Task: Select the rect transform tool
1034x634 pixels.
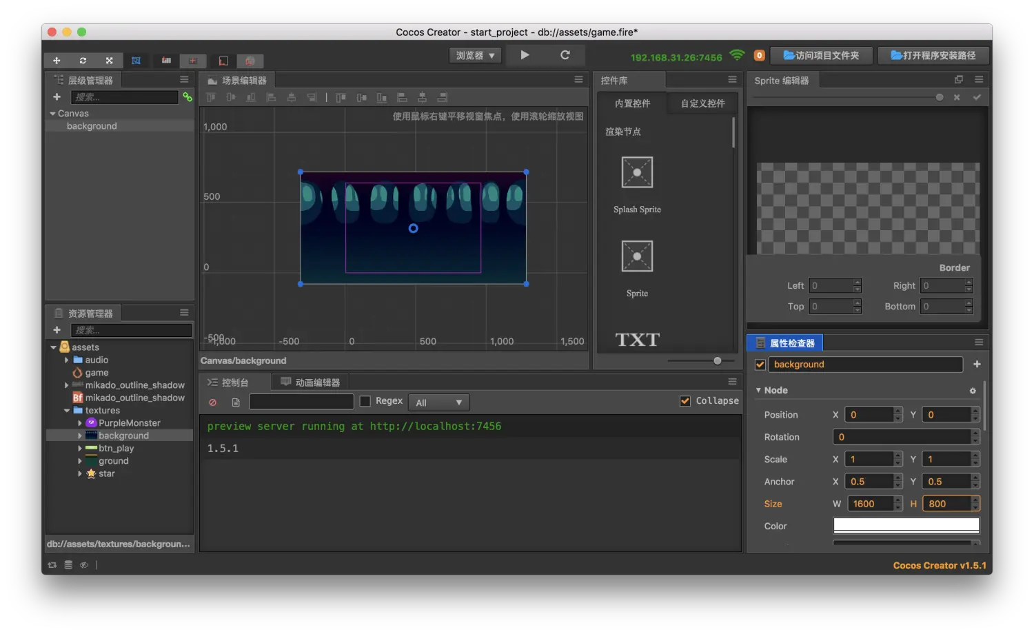Action: (136, 61)
